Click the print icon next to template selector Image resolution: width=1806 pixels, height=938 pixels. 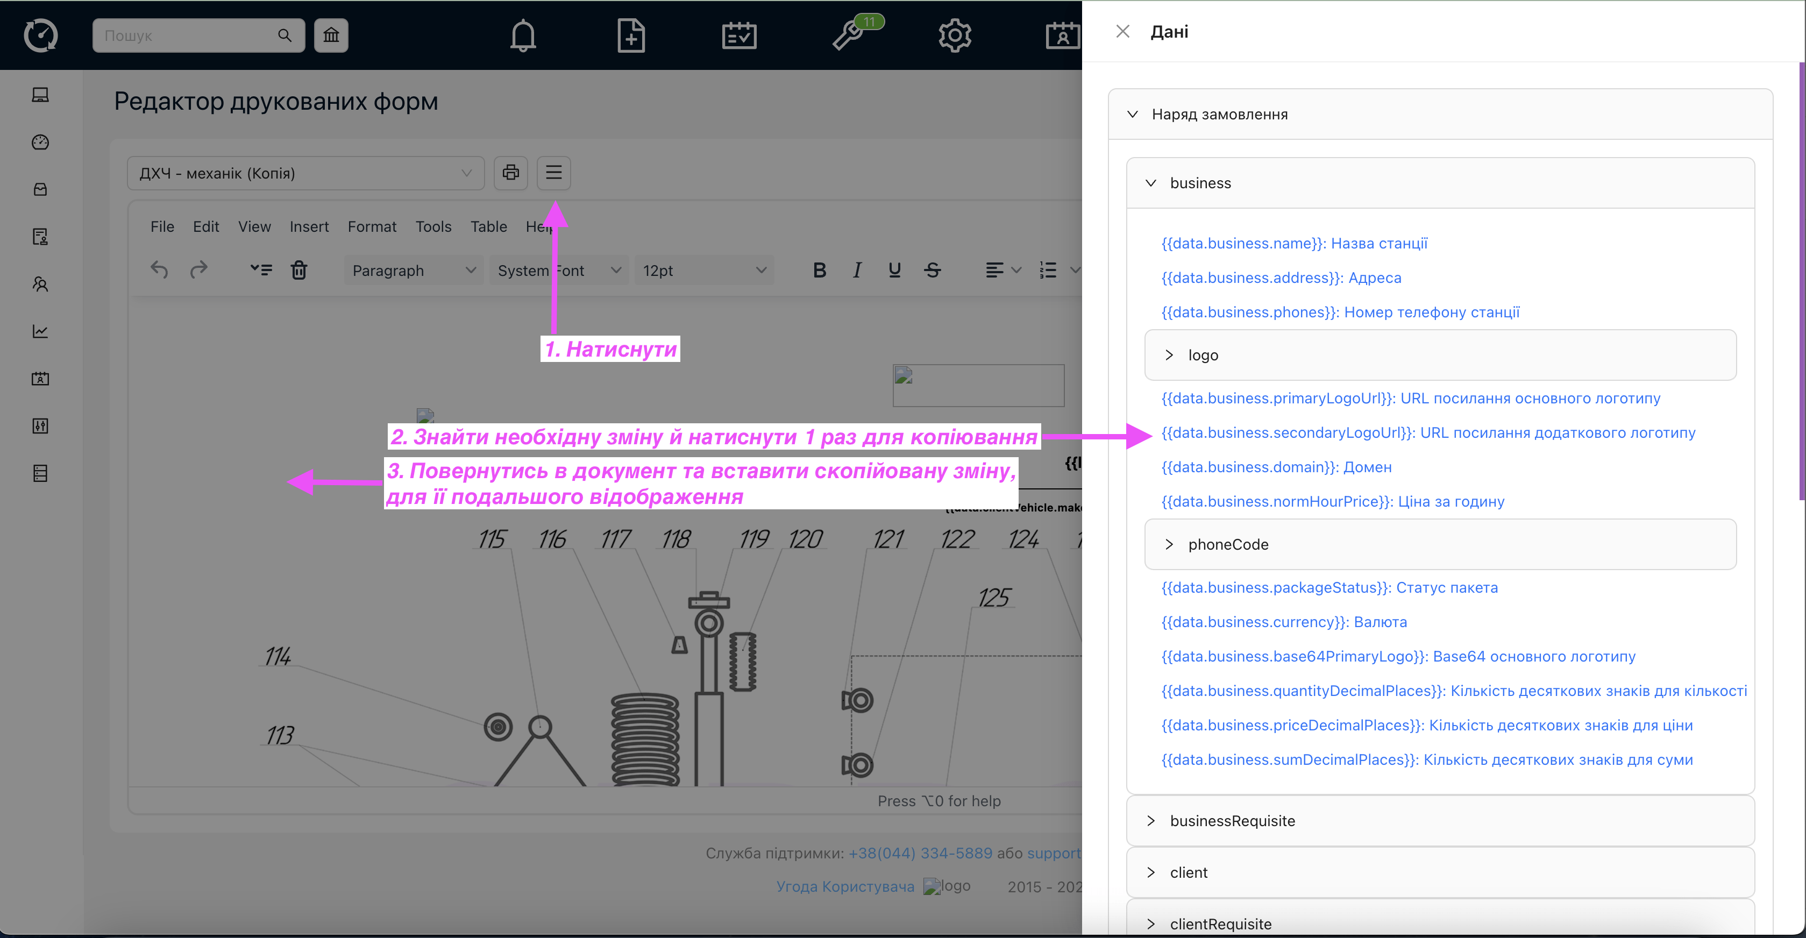510,173
